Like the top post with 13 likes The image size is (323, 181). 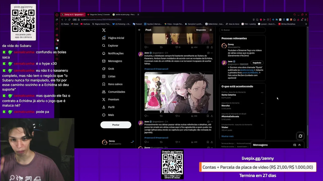(176, 47)
